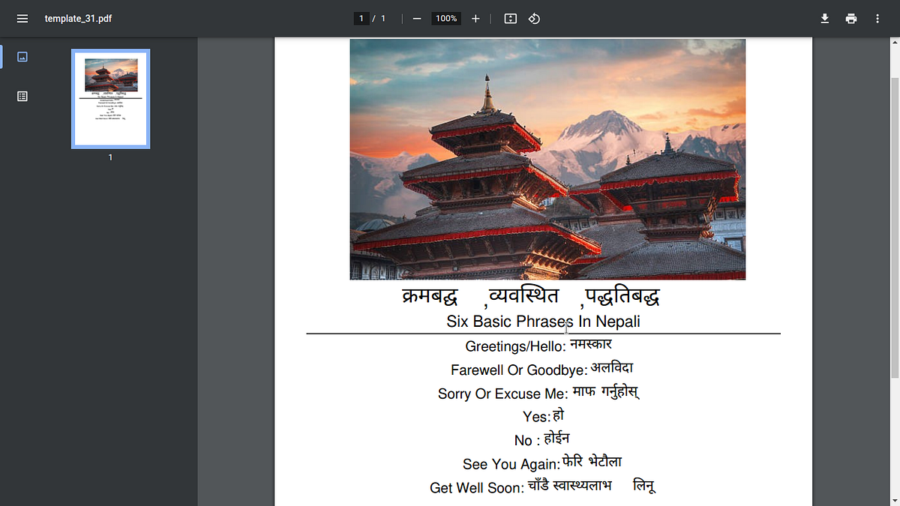Download the template_31.pdf file
The width and height of the screenshot is (900, 506).
point(824,18)
